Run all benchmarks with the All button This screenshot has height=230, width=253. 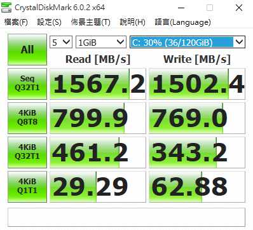pos(27,50)
